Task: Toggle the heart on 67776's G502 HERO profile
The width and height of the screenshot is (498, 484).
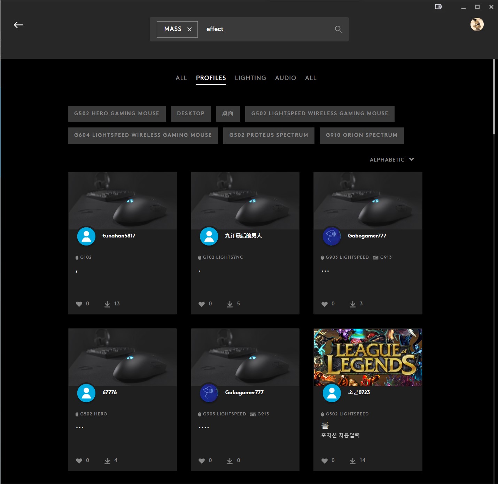Action: [x=79, y=460]
